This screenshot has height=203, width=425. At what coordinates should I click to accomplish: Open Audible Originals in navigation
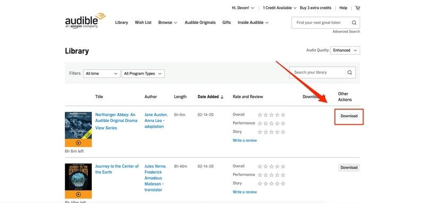200,23
